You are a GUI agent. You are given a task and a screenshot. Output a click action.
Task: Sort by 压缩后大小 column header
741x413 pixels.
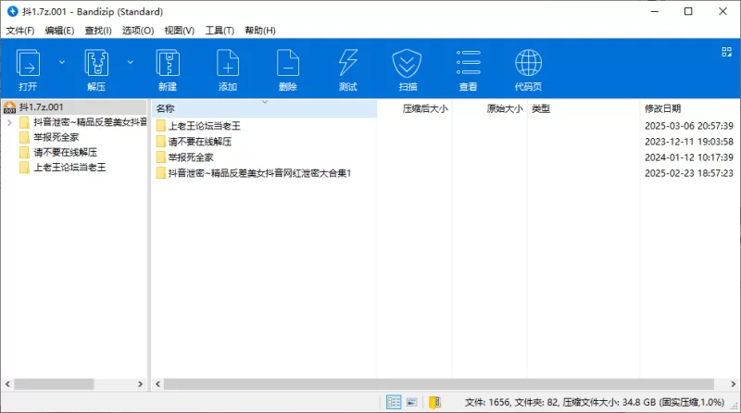[414, 108]
